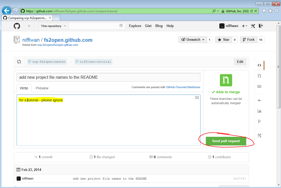Open the Wiki book icon in sidebar

click(x=259, y=86)
